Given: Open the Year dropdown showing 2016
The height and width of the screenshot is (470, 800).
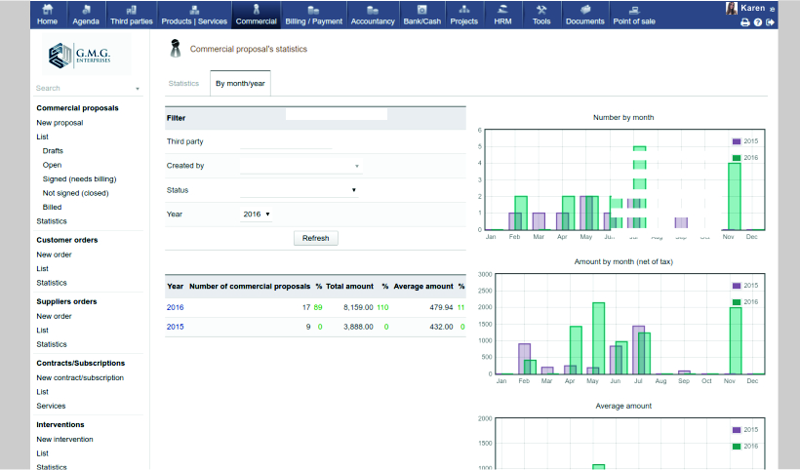Looking at the screenshot, I should click(x=256, y=214).
